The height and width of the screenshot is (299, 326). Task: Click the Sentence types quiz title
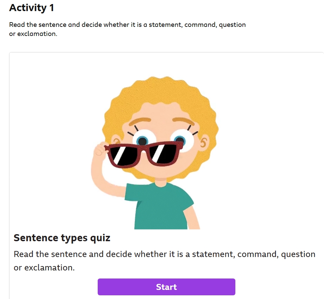click(x=62, y=238)
